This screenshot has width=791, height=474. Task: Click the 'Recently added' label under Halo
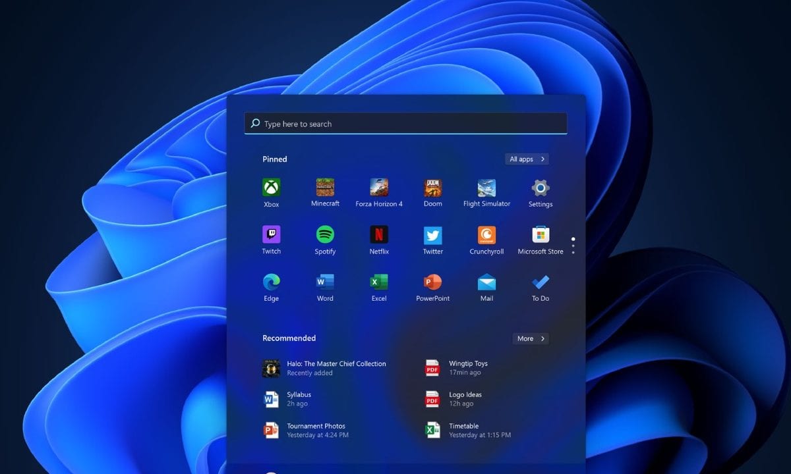tap(310, 373)
